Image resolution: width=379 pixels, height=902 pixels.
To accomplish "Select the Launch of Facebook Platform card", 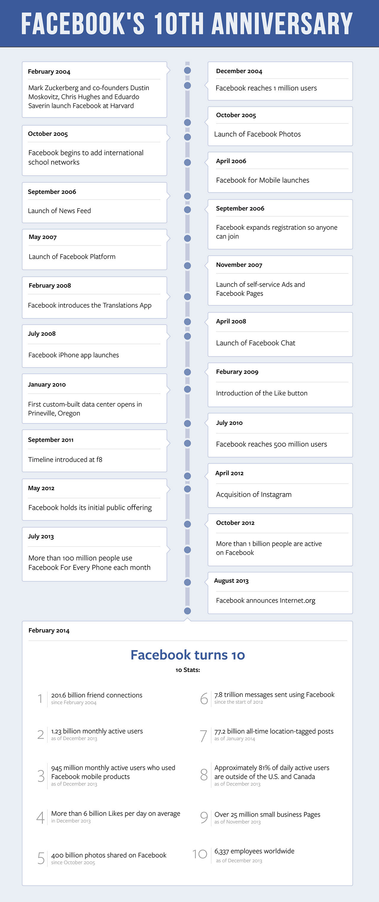I will tap(94, 249).
